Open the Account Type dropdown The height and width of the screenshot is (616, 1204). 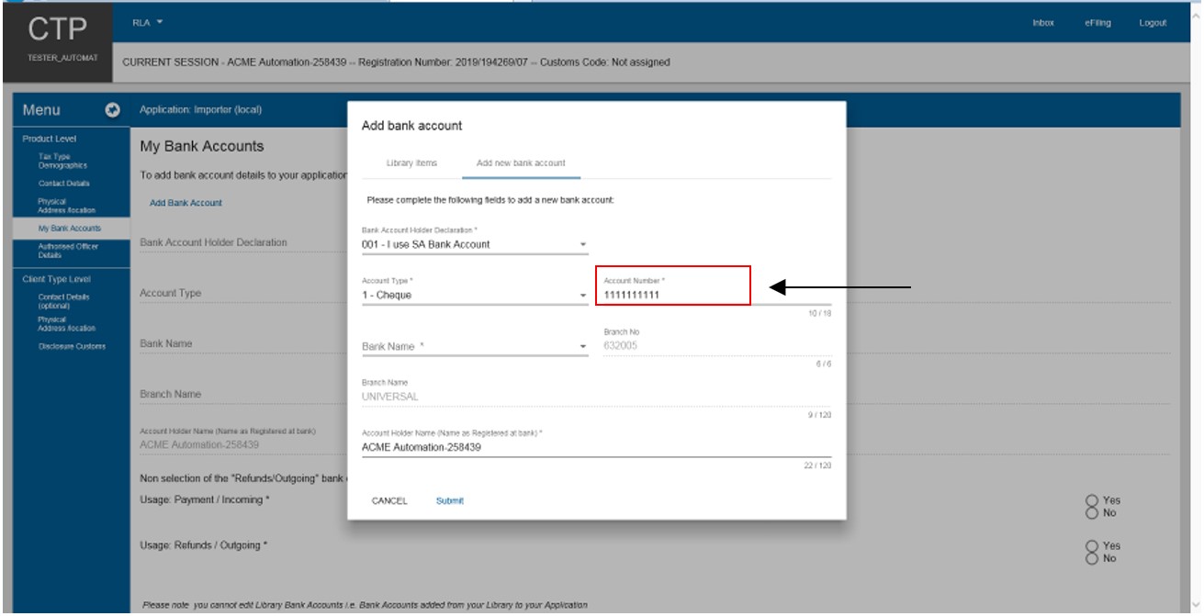475,296
